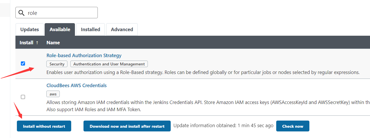370x138 pixels.
Task: Open the Installed tab
Action: tap(90, 29)
